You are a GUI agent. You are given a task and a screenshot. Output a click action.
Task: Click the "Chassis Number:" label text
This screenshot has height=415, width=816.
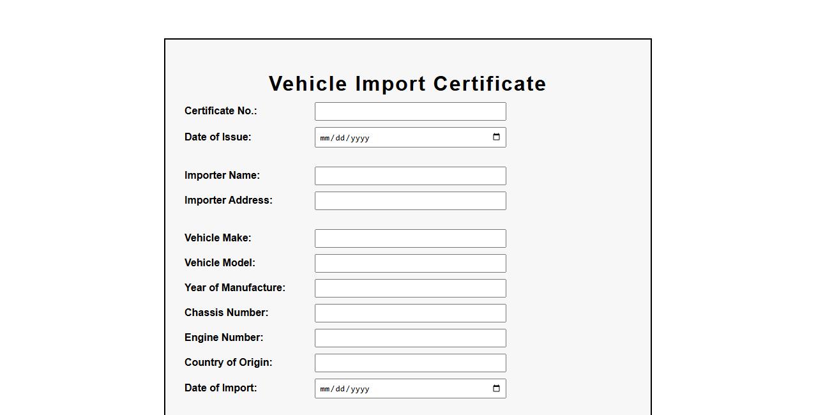tap(226, 313)
